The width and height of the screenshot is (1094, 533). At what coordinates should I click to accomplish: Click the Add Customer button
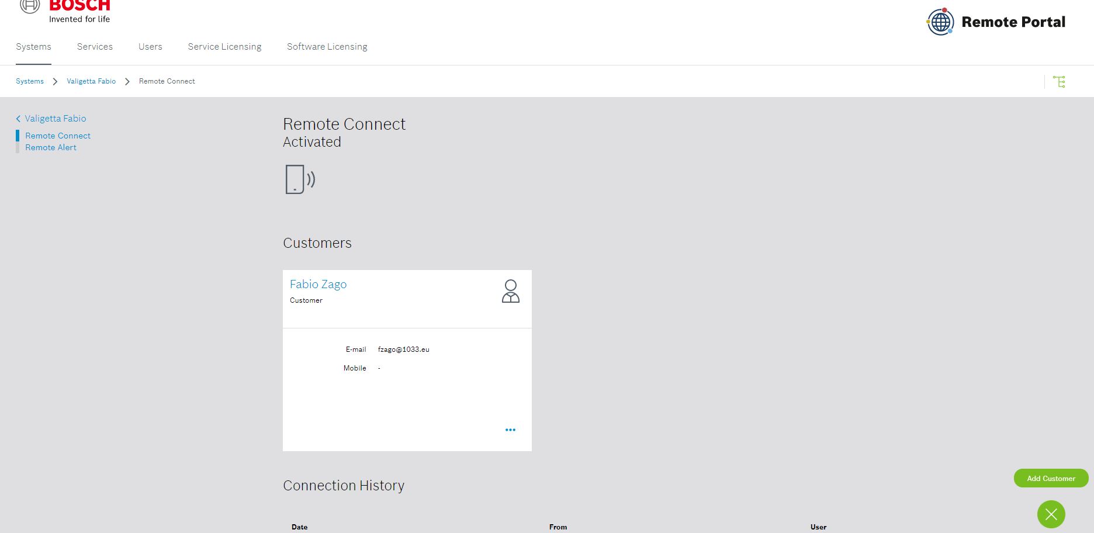tap(1051, 478)
